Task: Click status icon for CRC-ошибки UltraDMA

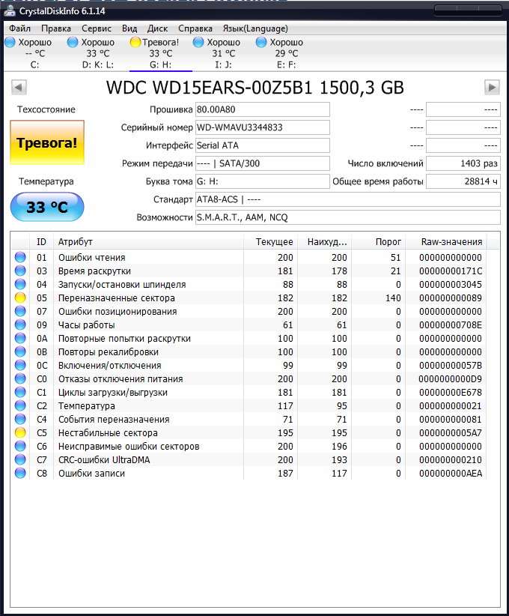Action: [x=20, y=459]
